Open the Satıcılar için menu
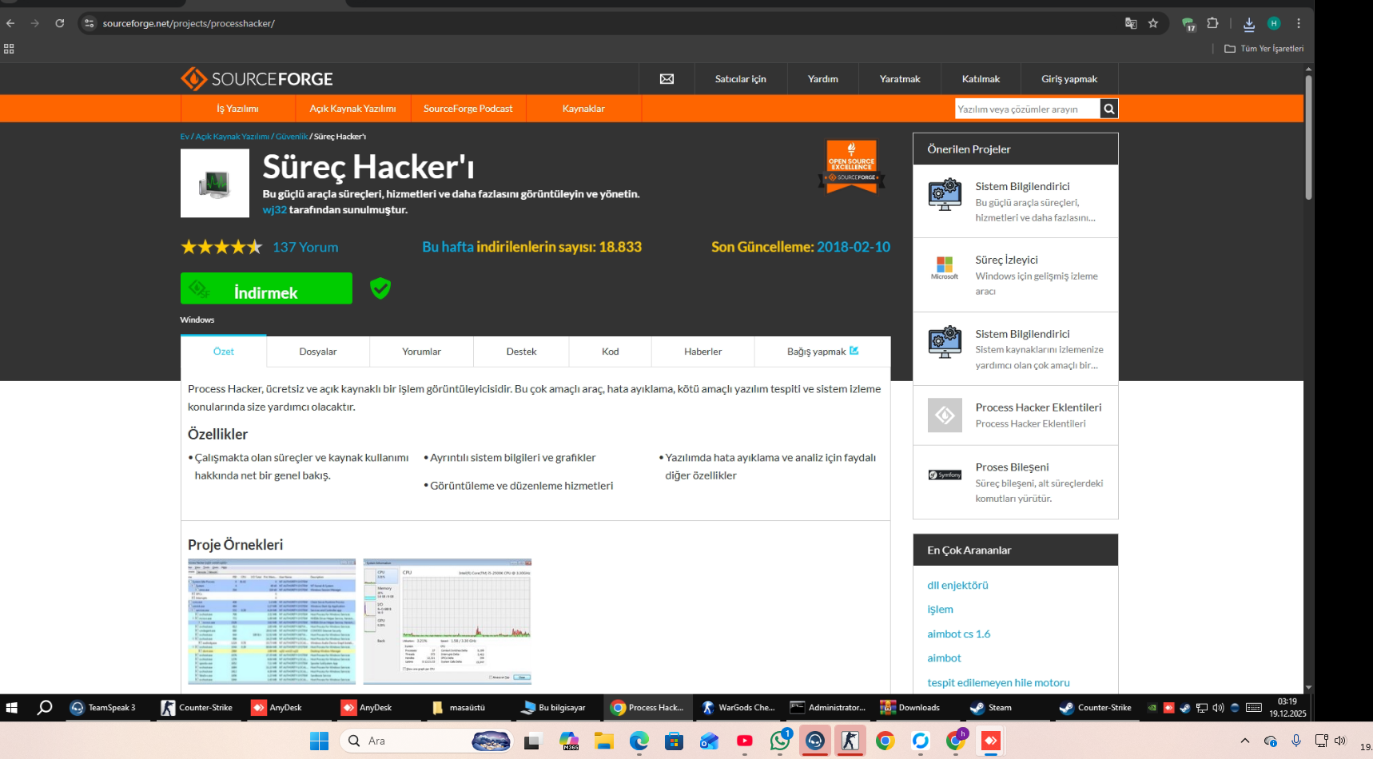 [x=740, y=79]
